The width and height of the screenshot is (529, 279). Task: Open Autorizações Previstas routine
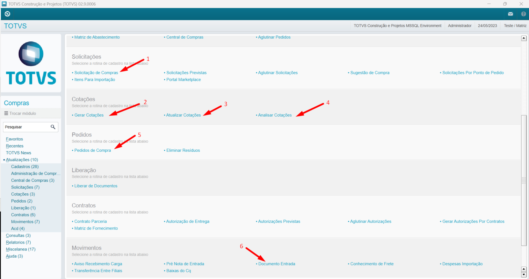pyautogui.click(x=279, y=222)
